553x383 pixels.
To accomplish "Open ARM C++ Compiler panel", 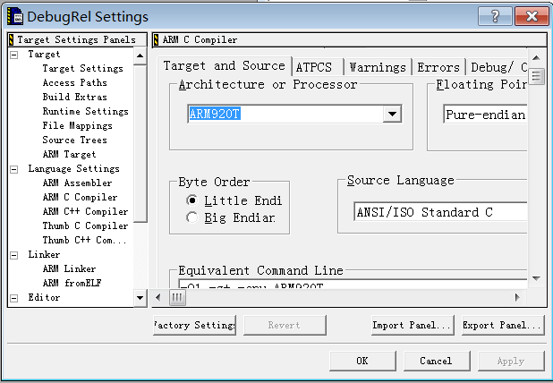I will point(85,211).
